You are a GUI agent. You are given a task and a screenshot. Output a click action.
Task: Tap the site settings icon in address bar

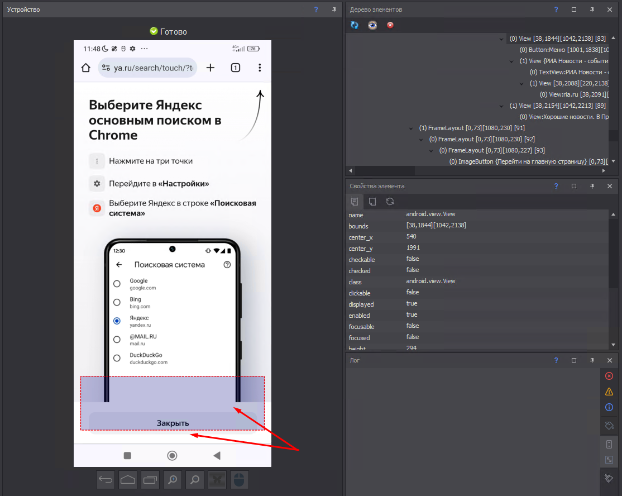click(106, 68)
